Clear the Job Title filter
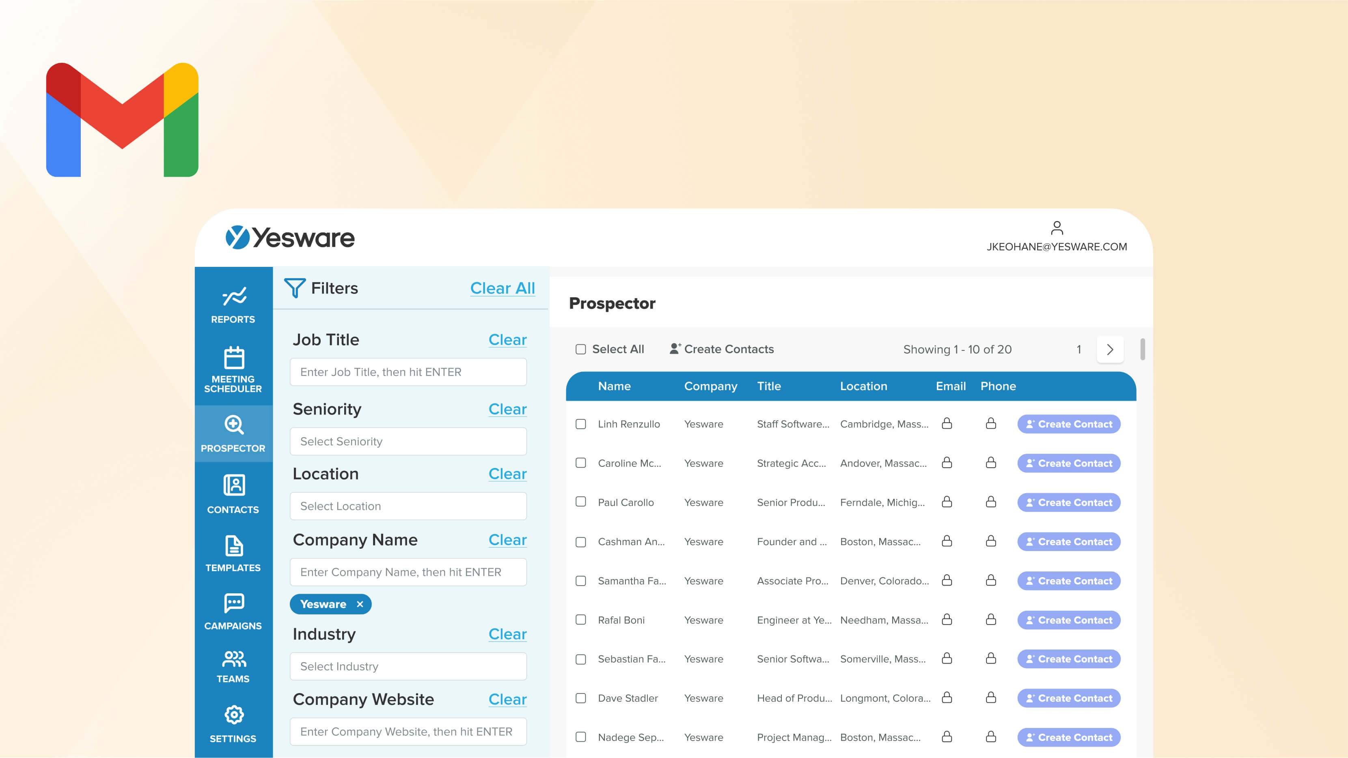Screen dimensions: 1348x758 [508, 340]
